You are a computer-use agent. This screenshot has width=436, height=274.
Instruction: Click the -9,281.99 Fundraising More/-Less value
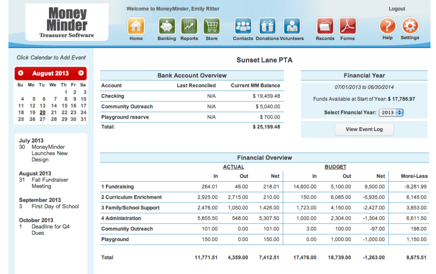[416, 187]
